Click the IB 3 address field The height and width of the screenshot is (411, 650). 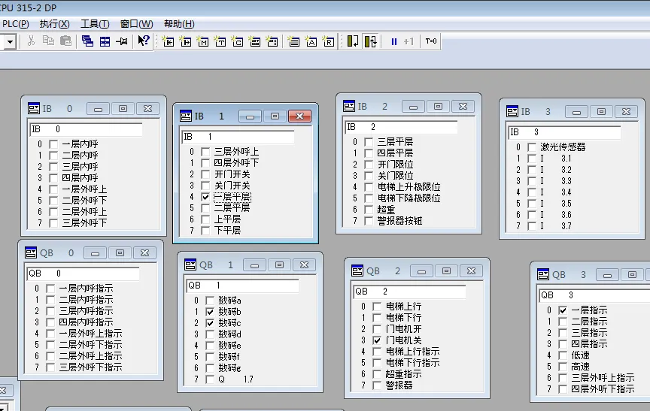point(564,132)
